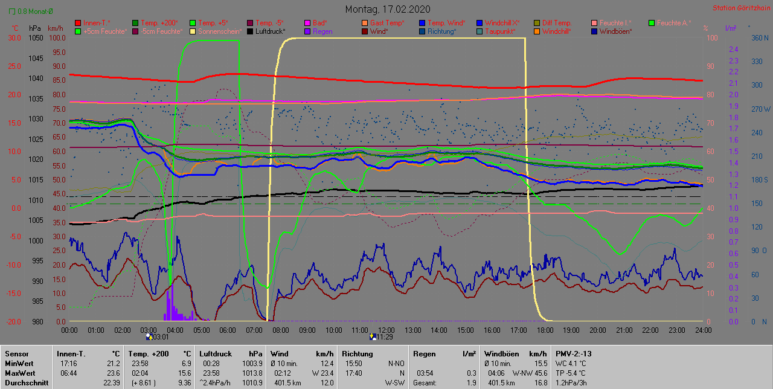Click the Luftdruck column header in the table

tap(217, 353)
